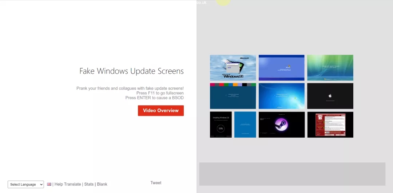Select the Windows 7 blue update thumbnail

pyautogui.click(x=281, y=96)
